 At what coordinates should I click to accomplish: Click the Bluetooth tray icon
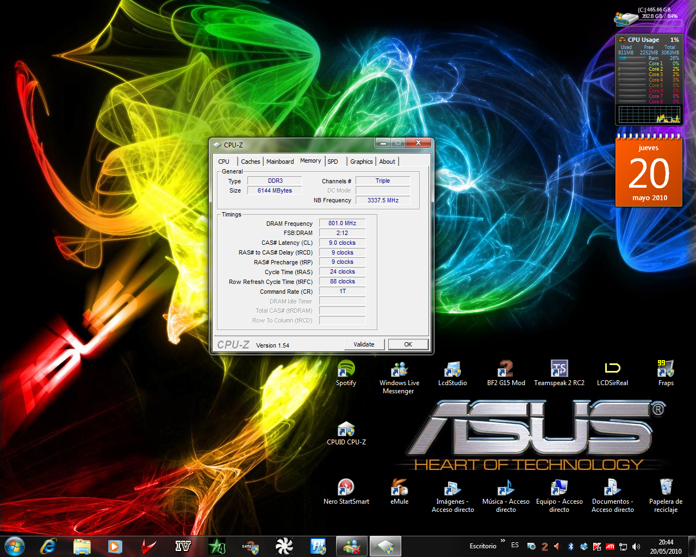coord(570,546)
